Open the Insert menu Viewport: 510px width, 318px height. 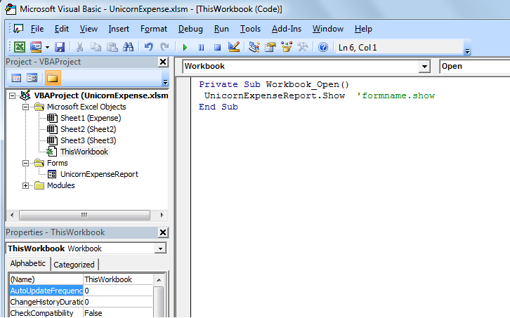[x=119, y=29]
